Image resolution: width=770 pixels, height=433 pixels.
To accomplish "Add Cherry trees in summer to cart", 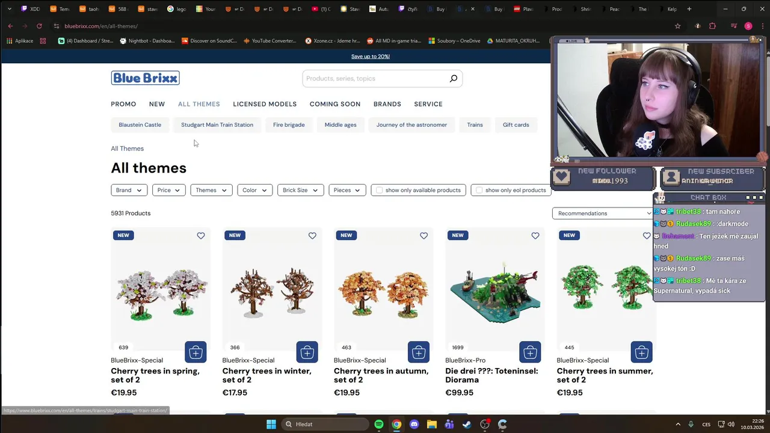I will pos(641,352).
